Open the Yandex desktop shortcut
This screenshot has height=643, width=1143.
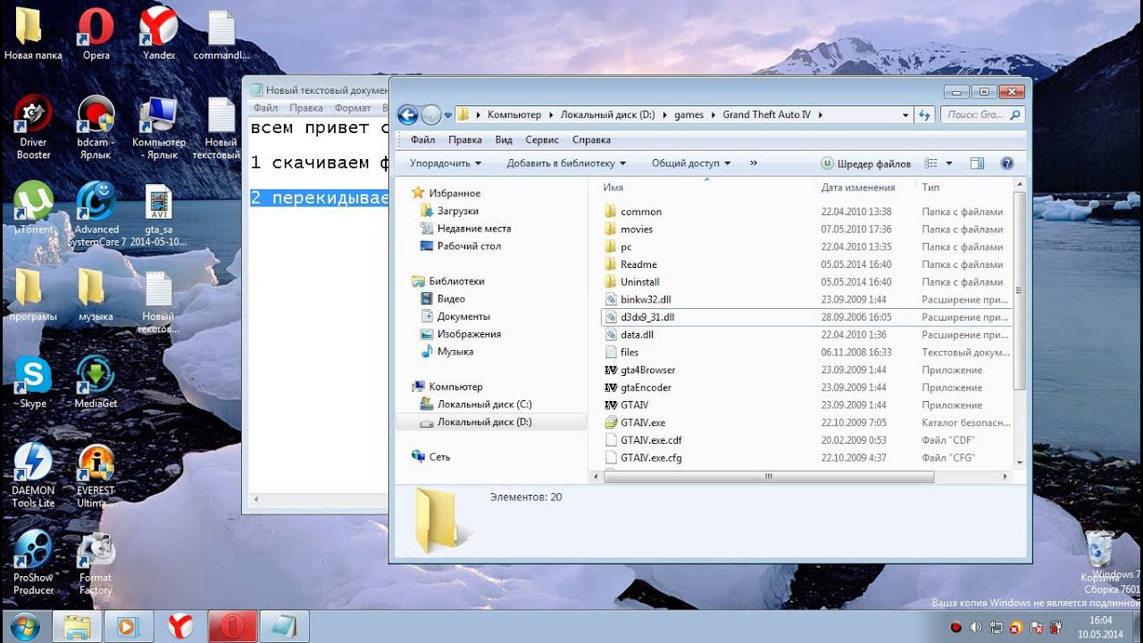(159, 35)
